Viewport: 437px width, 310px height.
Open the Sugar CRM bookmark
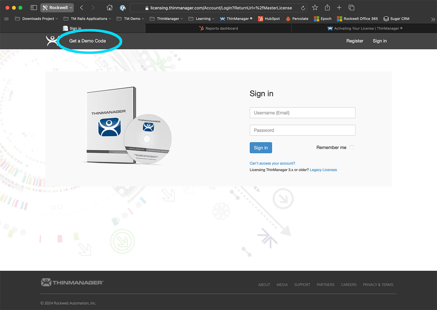(x=396, y=19)
